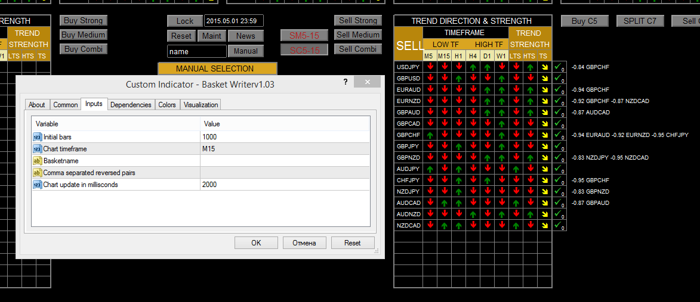Click the red M5 down arrow in USDJPY row
The image size is (700, 302).
pyautogui.click(x=430, y=67)
